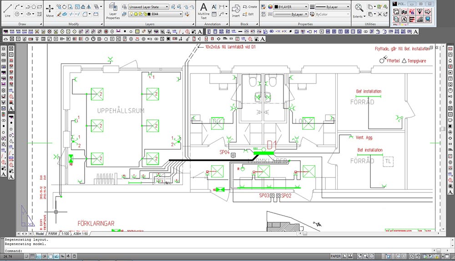
Task: Expand the Block panel
Action: pyautogui.click(x=257, y=24)
